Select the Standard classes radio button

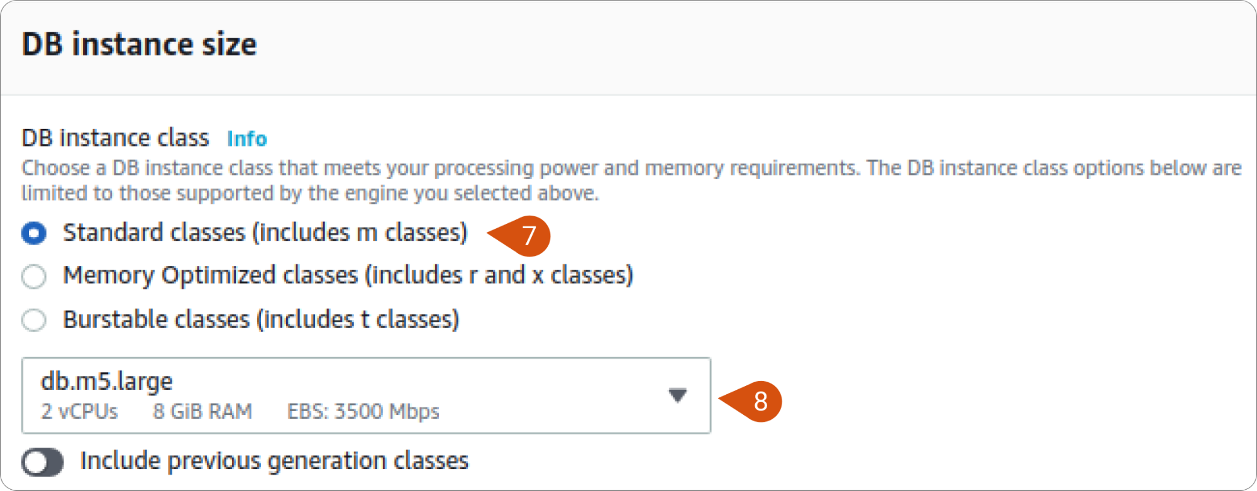pos(34,233)
